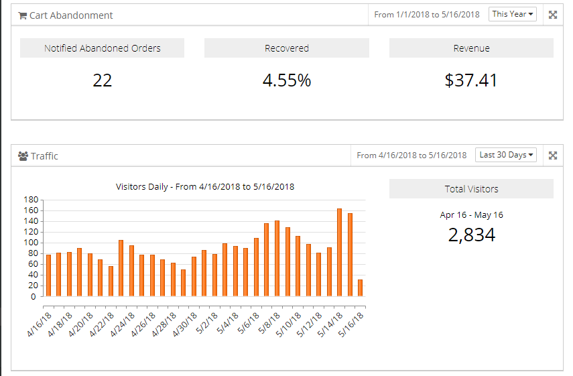Viewport: 573px width, 376px height.
Task: Select the Recovered header
Action: (286, 48)
